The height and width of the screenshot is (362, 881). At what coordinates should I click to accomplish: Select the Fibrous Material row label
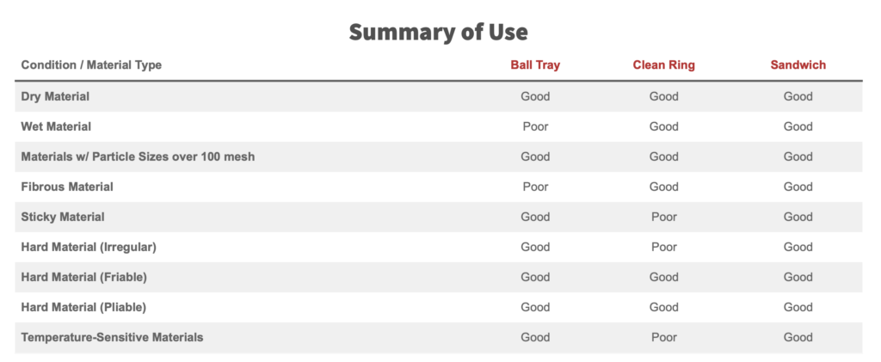[x=67, y=187]
